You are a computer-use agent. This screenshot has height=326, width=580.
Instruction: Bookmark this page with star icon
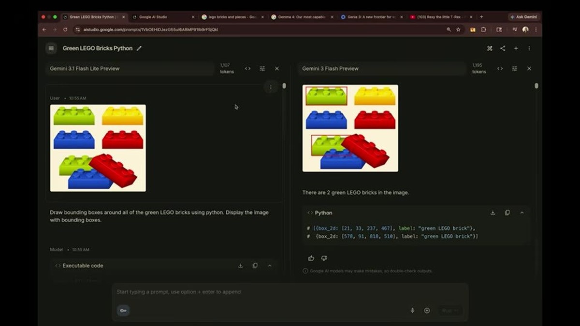pyautogui.click(x=458, y=29)
